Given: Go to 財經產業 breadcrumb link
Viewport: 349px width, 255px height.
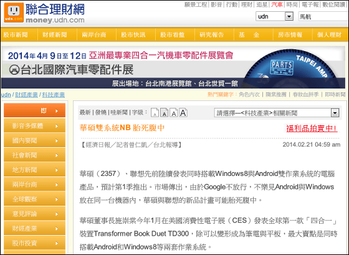Looking at the screenshot, I should coord(26,95).
